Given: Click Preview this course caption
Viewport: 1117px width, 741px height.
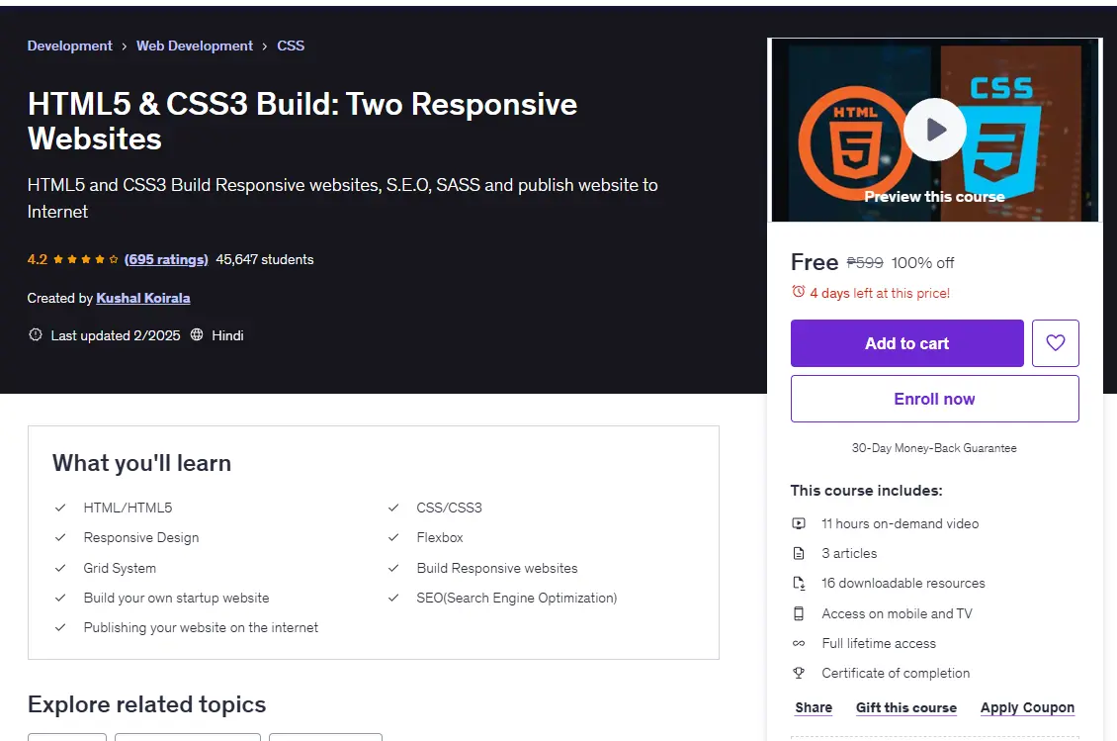Looking at the screenshot, I should [x=935, y=197].
